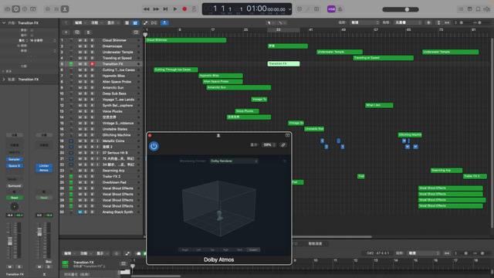The height and width of the screenshot is (278, 494).
Task: Click the Rewind transport button
Action: click(x=147, y=9)
